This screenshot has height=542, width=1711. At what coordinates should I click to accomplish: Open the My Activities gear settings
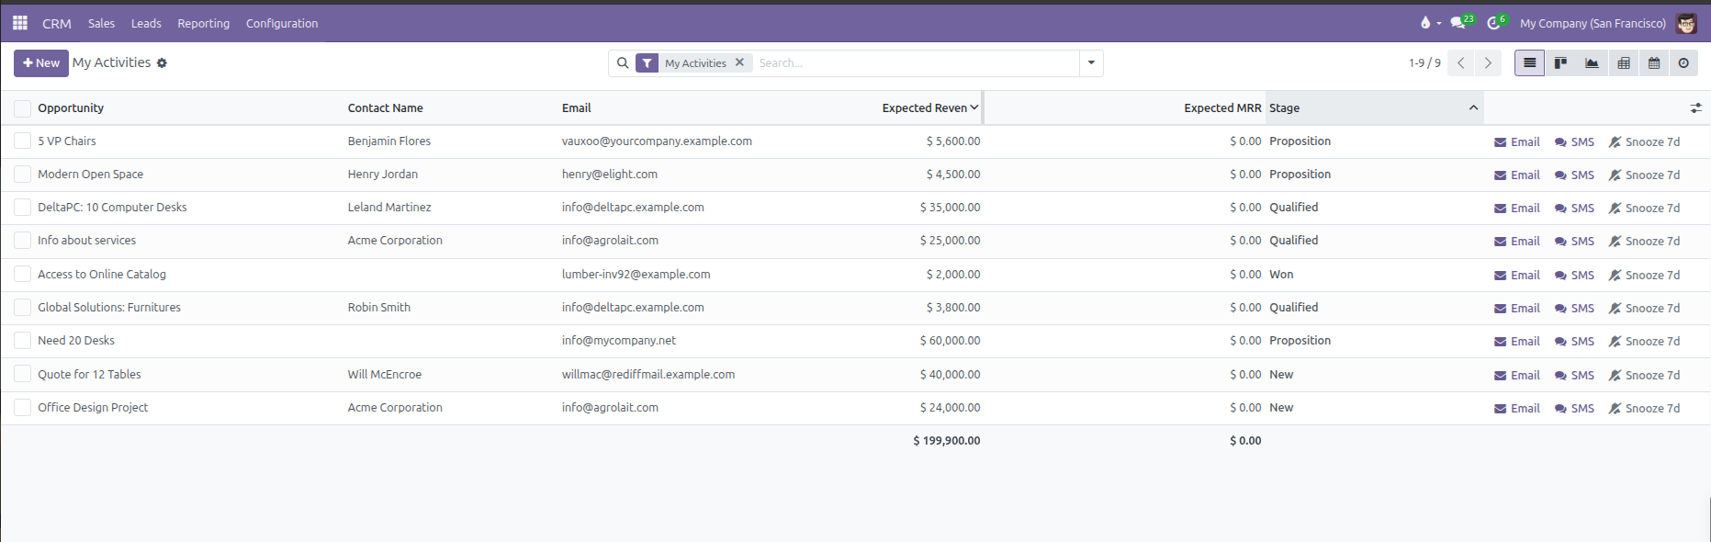162,63
